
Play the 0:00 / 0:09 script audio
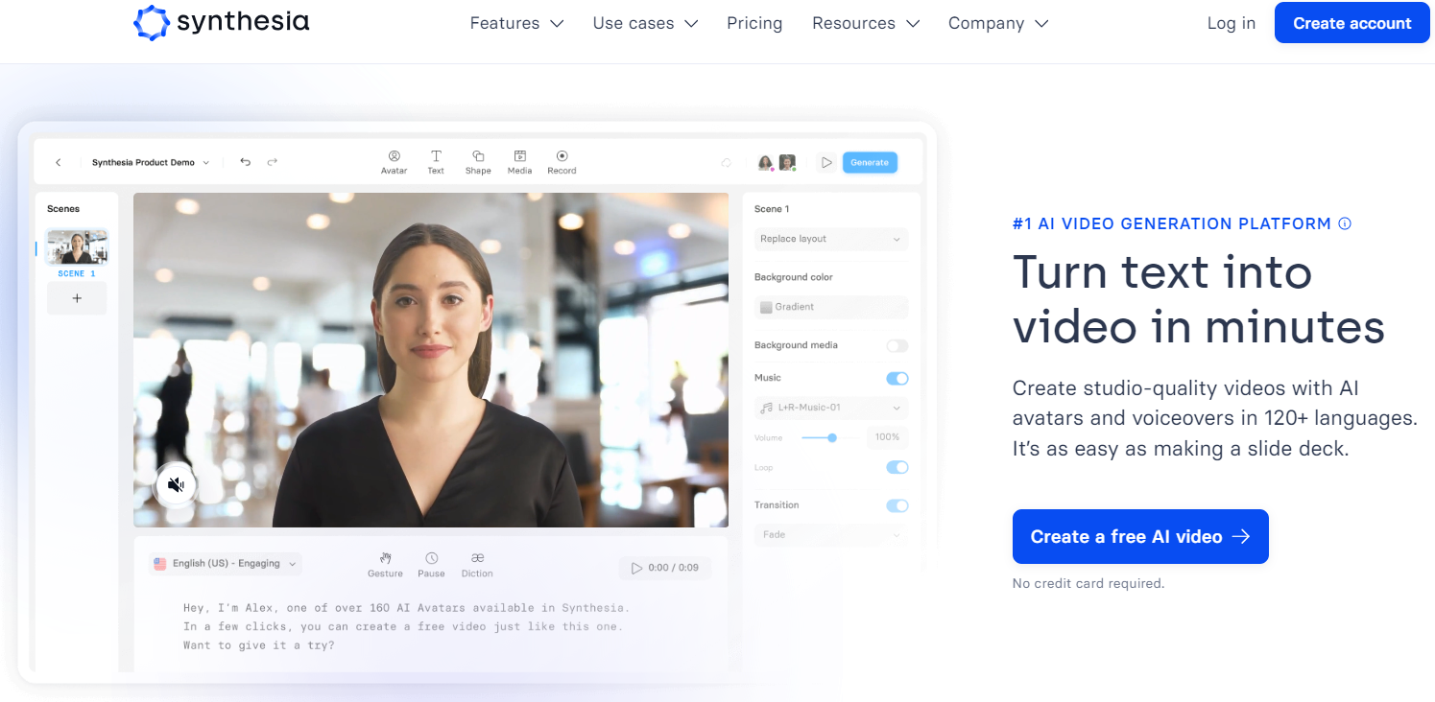(665, 568)
